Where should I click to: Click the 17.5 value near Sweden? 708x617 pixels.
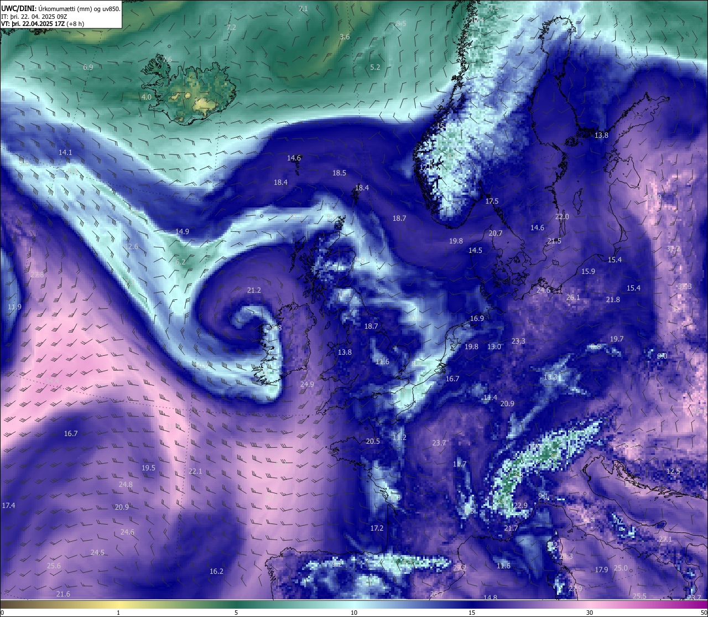point(492,201)
